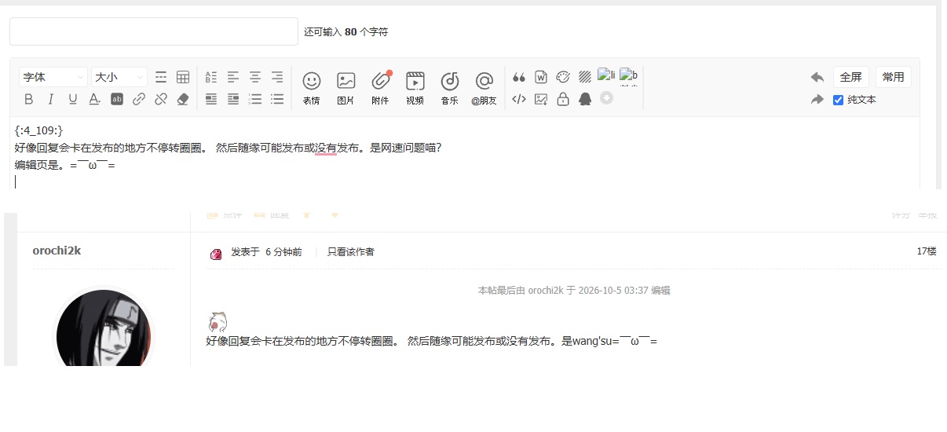The height and width of the screenshot is (432, 947).
Task: Click the grey circular plus icon
Action: tap(606, 98)
